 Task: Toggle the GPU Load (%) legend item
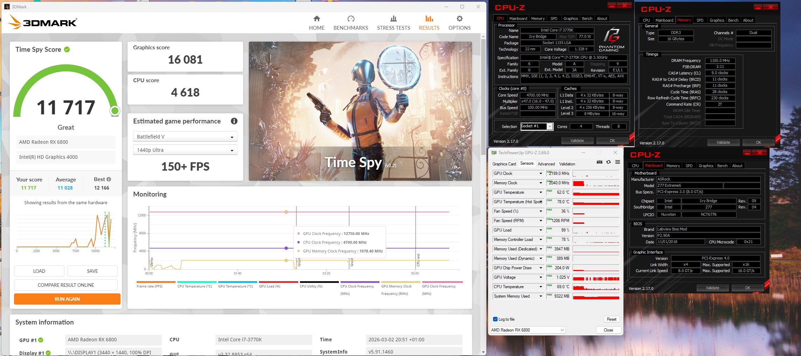pyautogui.click(x=279, y=284)
